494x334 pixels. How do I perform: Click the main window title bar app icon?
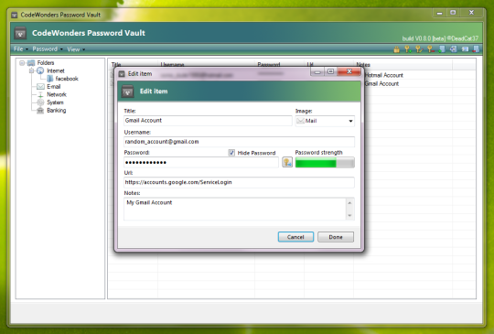[x=14, y=15]
